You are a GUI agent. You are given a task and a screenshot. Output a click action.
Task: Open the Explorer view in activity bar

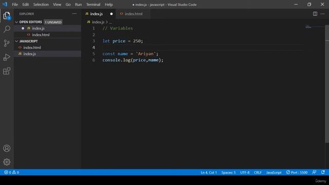click(7, 16)
